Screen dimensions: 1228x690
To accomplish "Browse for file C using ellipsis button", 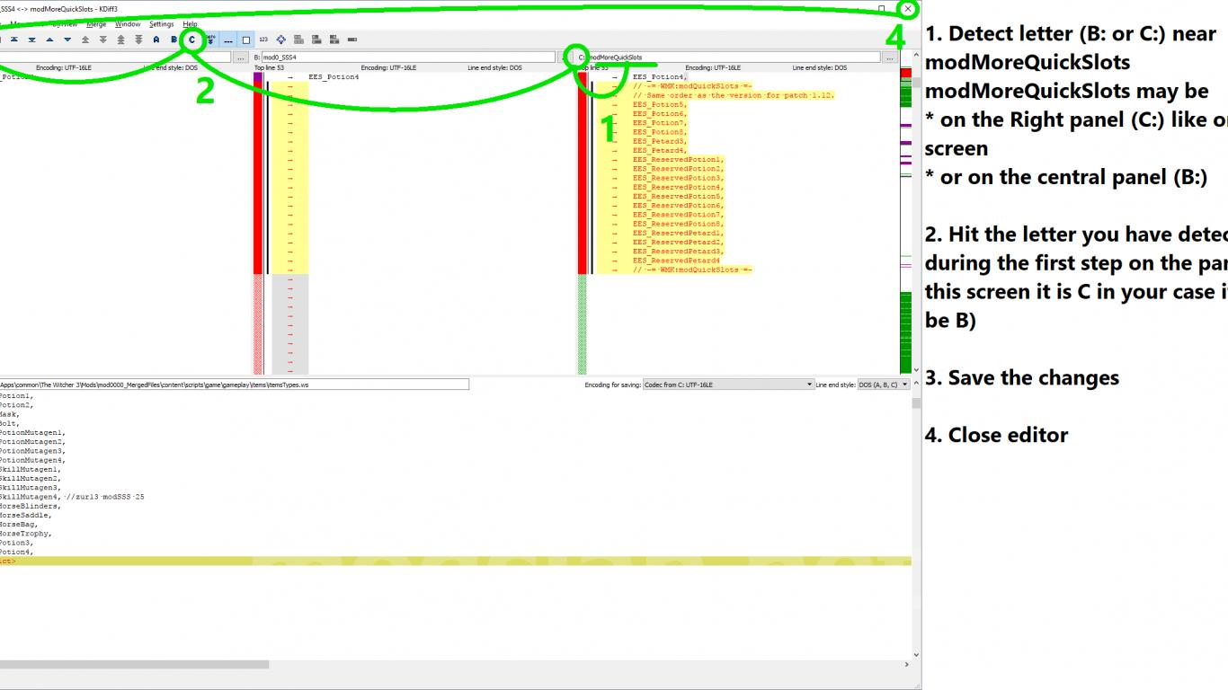I will (889, 57).
